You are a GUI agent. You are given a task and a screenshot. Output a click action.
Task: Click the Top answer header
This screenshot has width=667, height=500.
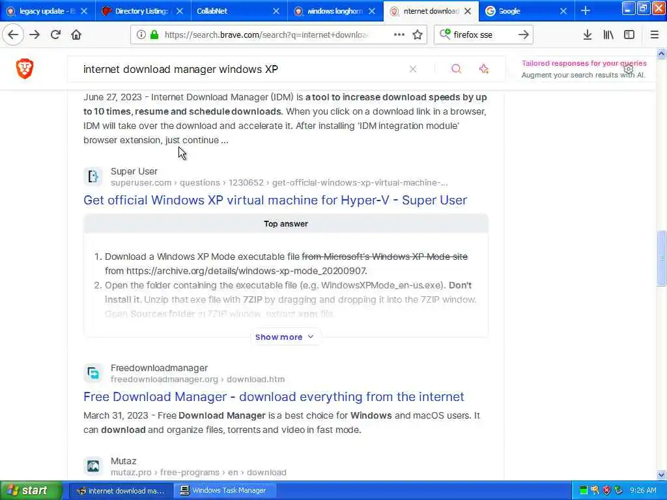tap(285, 224)
